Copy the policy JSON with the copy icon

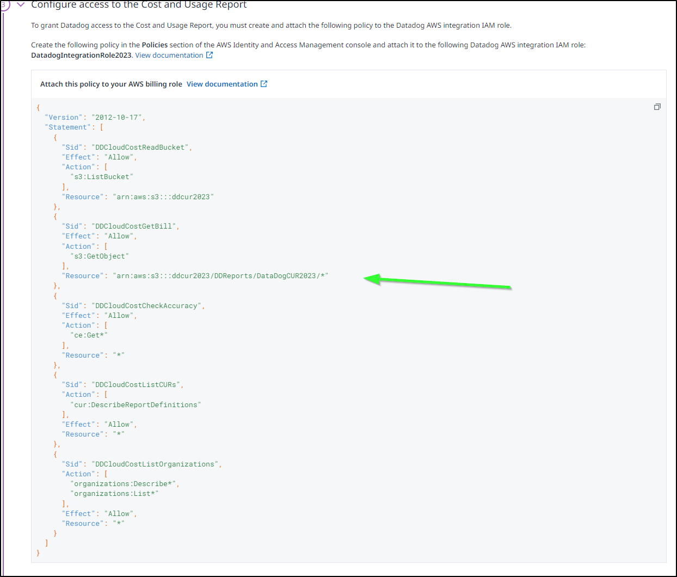(657, 107)
